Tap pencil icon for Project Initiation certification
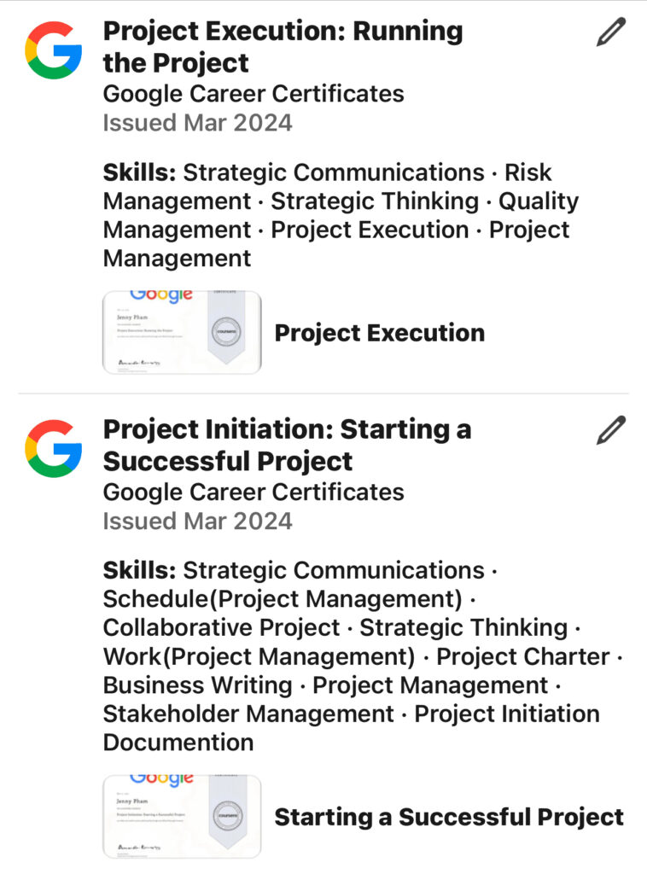The height and width of the screenshot is (874, 647). coord(611,430)
